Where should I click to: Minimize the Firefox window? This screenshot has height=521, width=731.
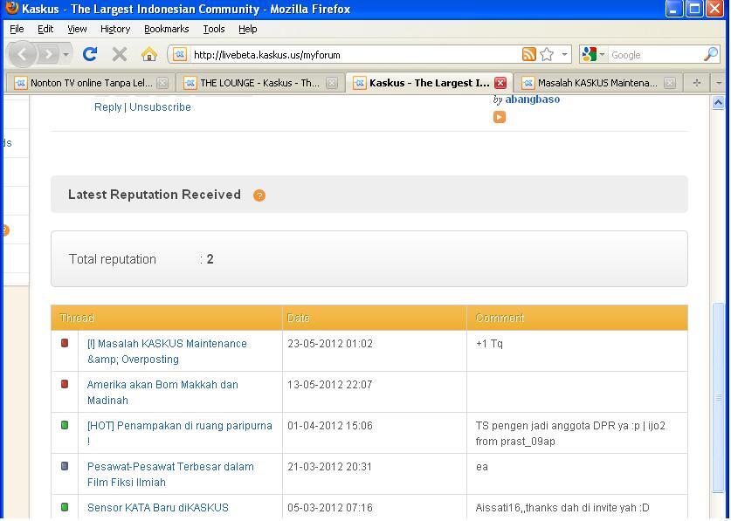click(x=674, y=9)
